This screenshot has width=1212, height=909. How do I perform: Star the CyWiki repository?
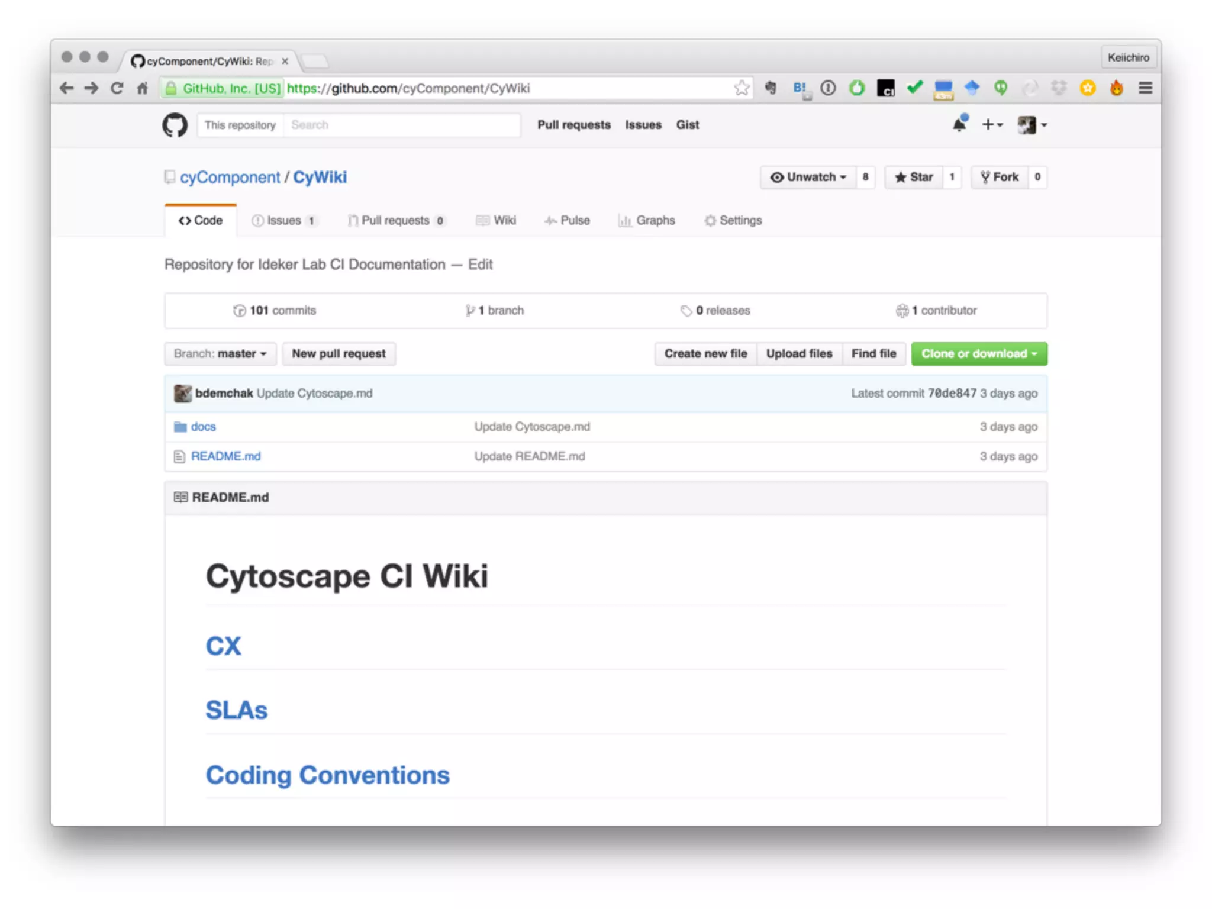pos(914,177)
